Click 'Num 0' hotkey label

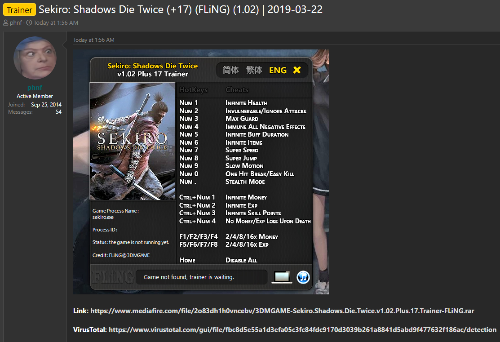(189, 174)
